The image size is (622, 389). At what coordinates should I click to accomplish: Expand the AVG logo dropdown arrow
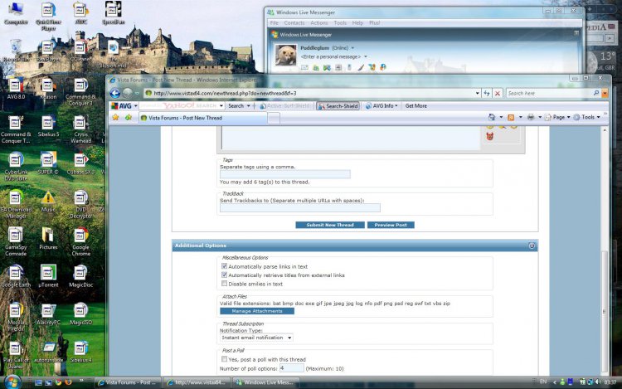(136, 106)
